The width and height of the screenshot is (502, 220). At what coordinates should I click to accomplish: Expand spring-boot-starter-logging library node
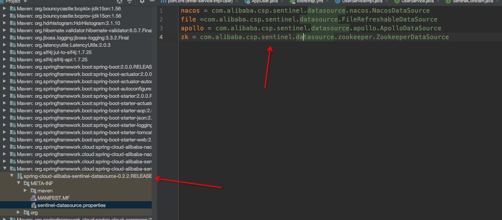(x=5, y=125)
